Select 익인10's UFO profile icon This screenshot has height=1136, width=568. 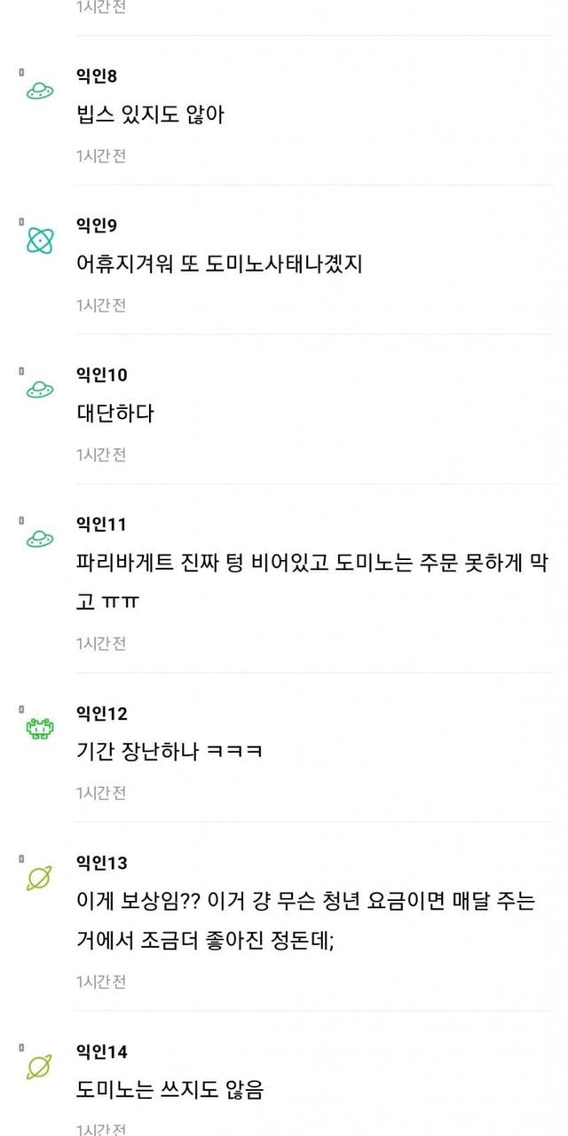click(40, 388)
